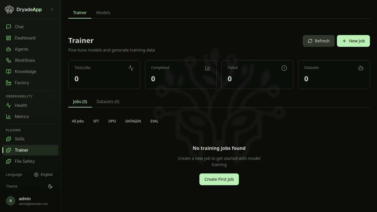Filter jobs by DPO
377x212 pixels.
(112, 121)
